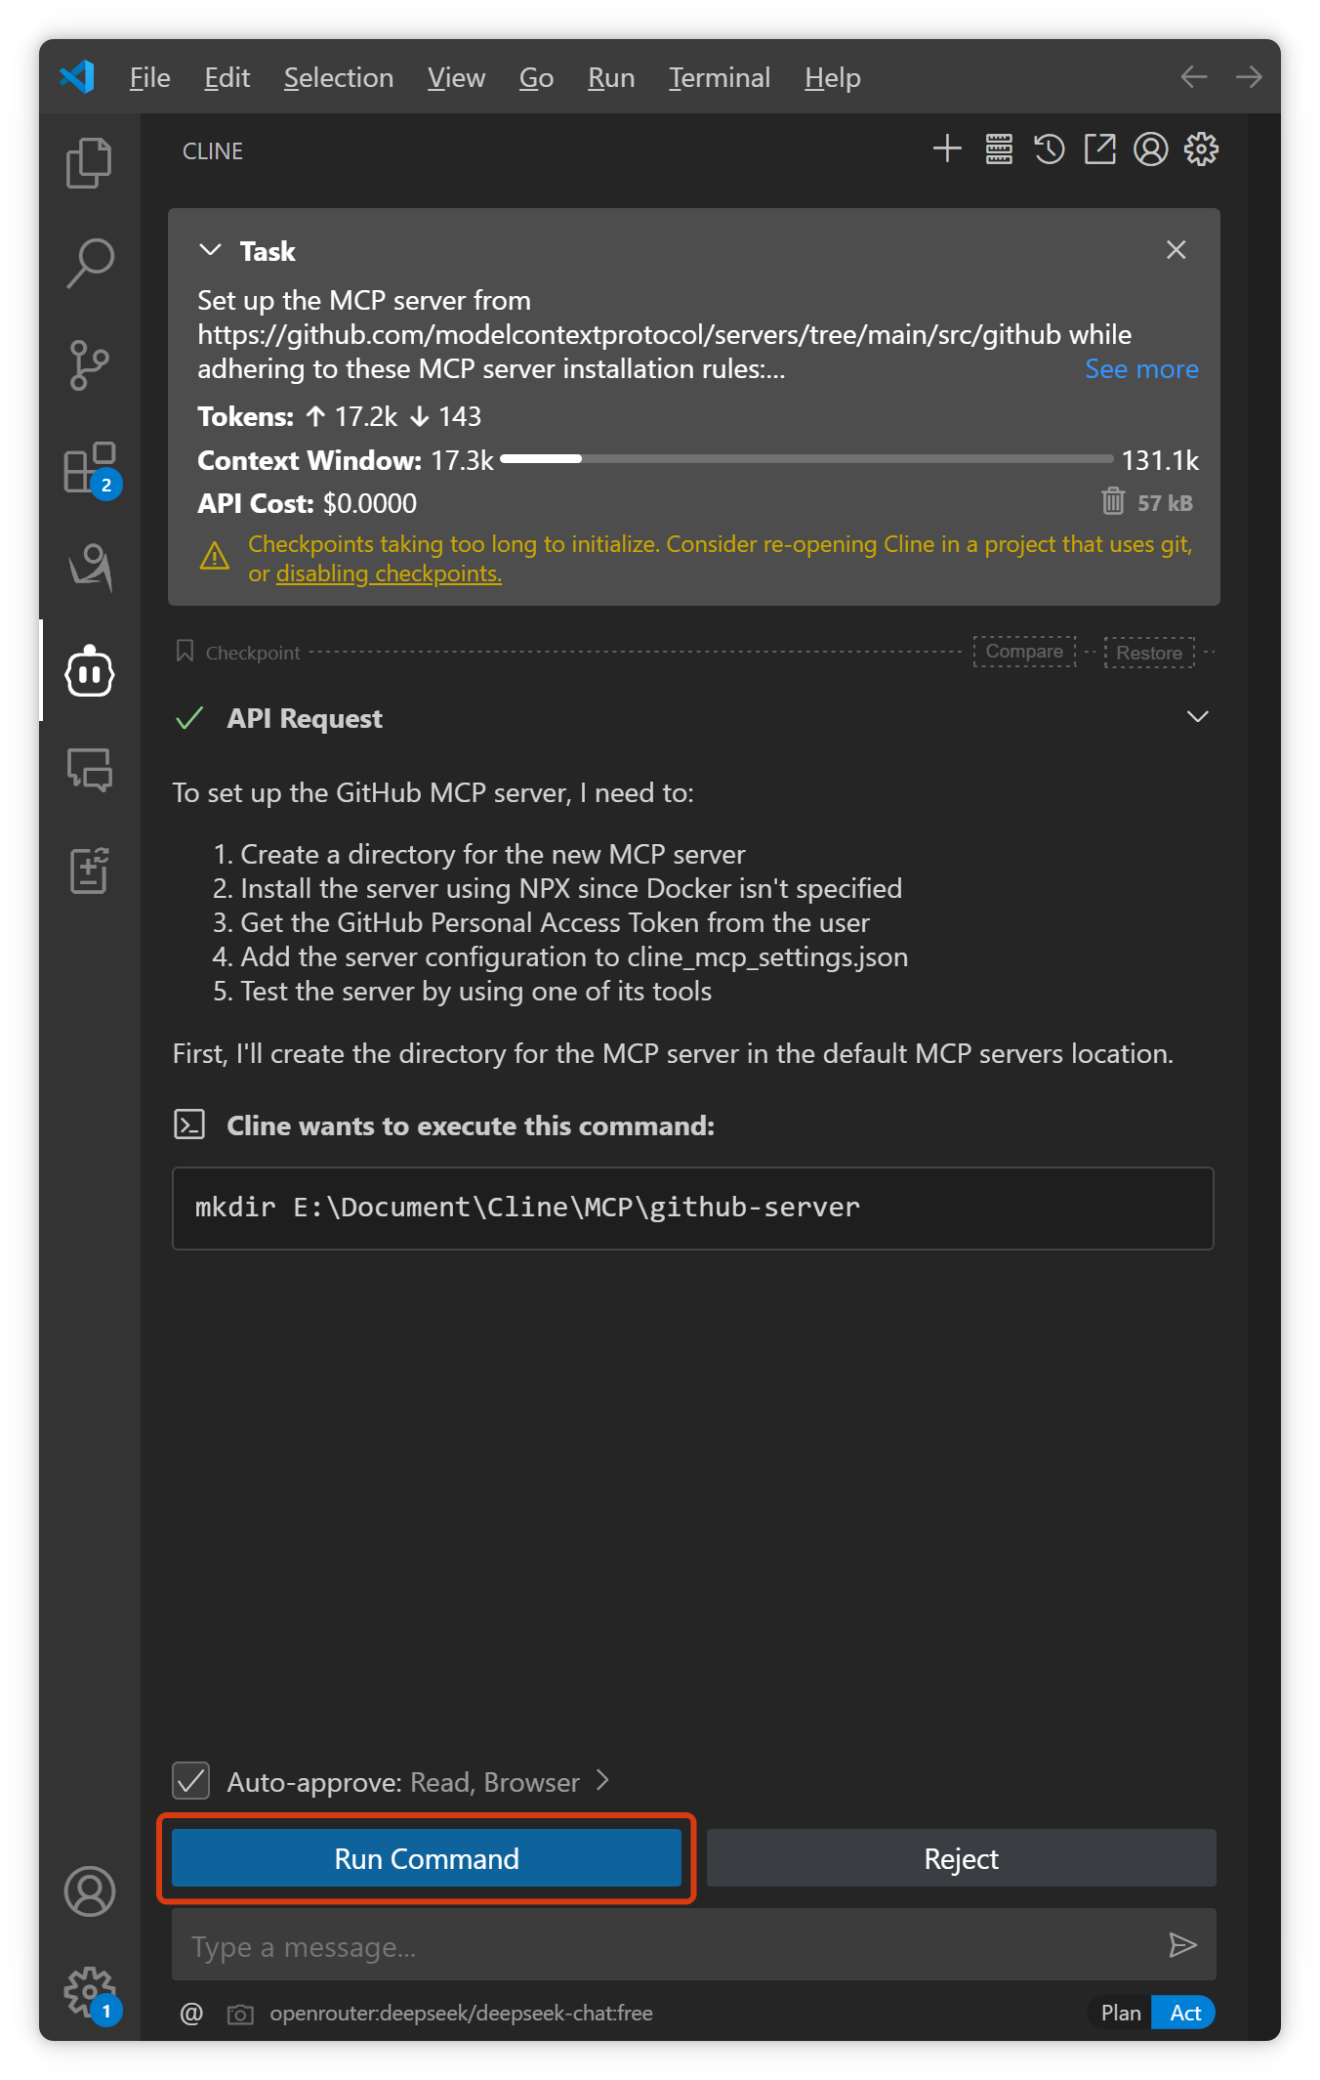Open the Terminal menu
The width and height of the screenshot is (1320, 2080).
click(x=719, y=78)
